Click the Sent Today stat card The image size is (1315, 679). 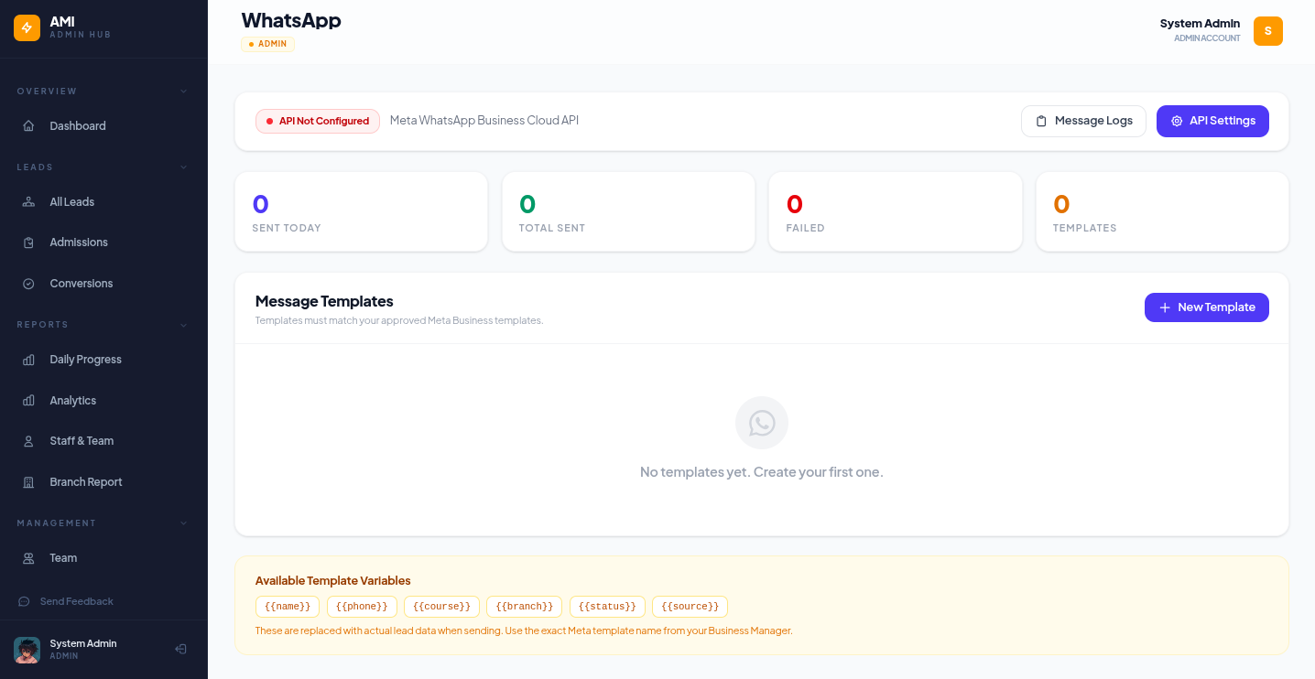click(x=362, y=211)
